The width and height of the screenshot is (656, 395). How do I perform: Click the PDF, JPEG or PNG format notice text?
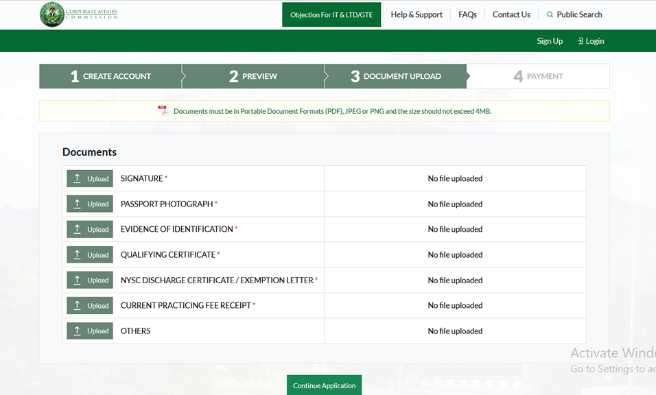(x=332, y=111)
